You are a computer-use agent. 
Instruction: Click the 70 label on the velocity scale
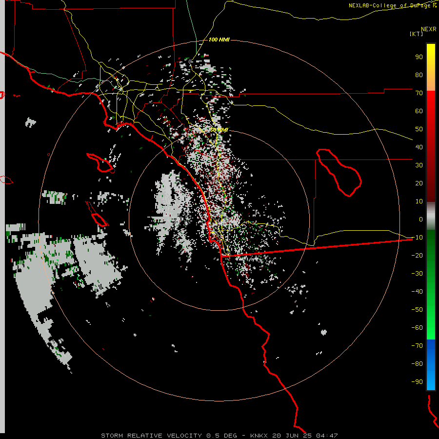point(419,93)
